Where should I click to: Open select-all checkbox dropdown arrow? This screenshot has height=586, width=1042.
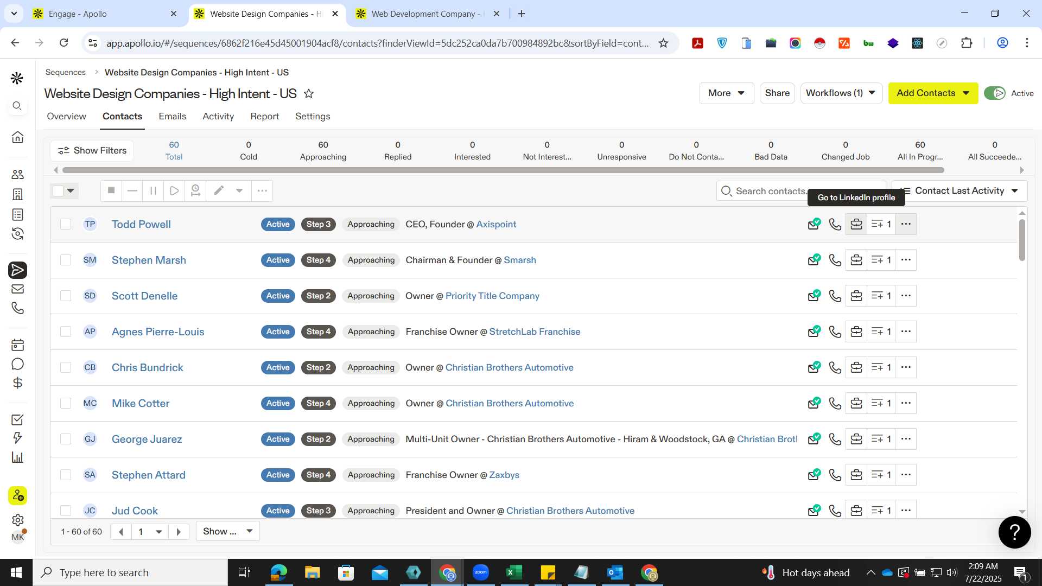(x=71, y=190)
